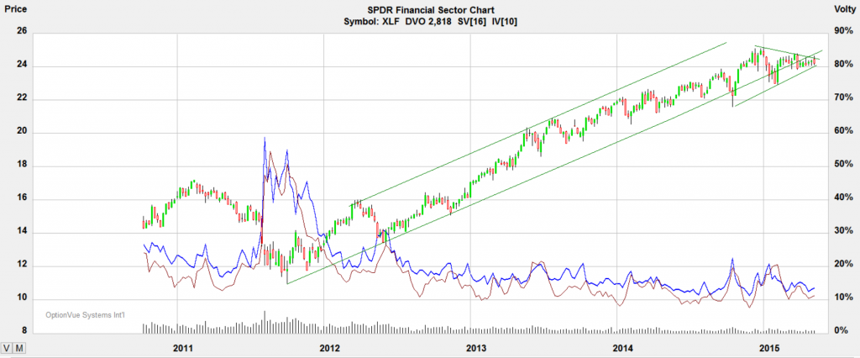Image resolution: width=860 pixels, height=358 pixels.
Task: Click the 26 price axis label
Action: pyautogui.click(x=21, y=33)
